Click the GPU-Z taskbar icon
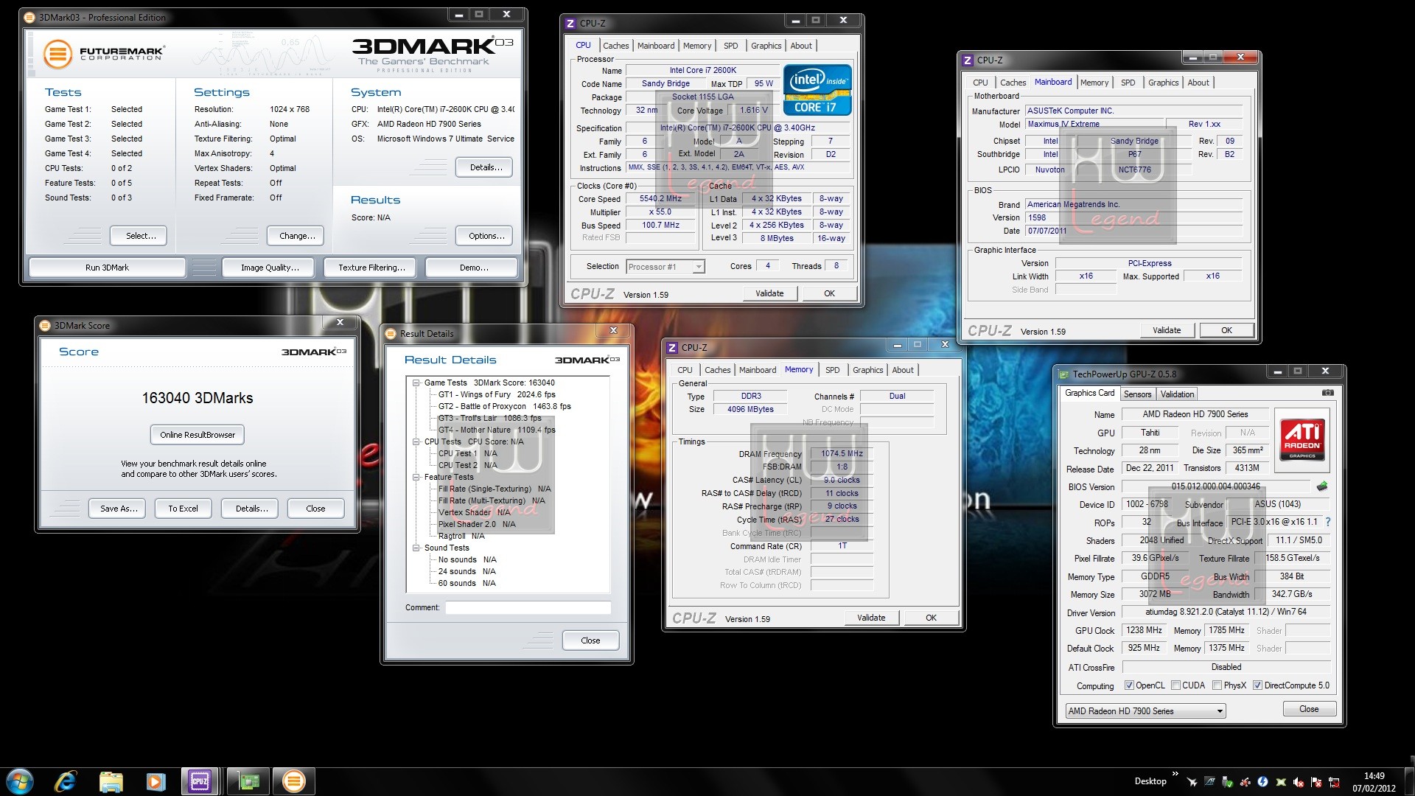The image size is (1415, 796). tap(248, 781)
